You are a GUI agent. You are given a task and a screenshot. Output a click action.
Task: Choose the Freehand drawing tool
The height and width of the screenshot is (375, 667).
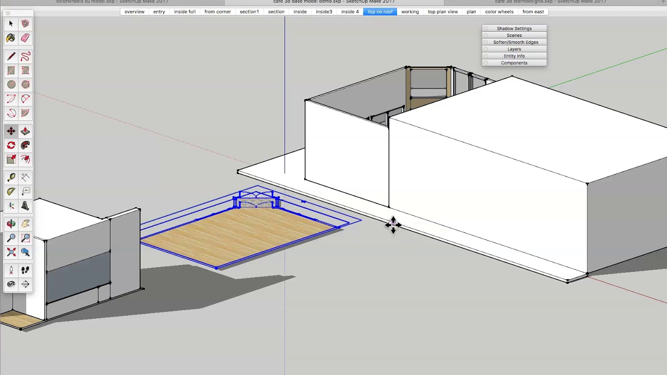(25, 56)
